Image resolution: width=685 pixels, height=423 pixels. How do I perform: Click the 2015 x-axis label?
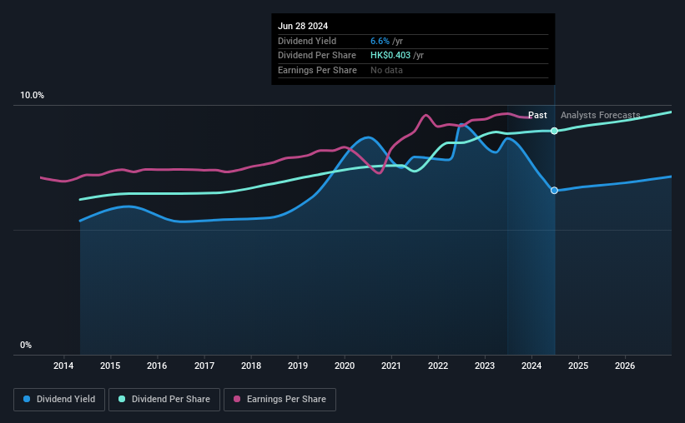tap(110, 366)
